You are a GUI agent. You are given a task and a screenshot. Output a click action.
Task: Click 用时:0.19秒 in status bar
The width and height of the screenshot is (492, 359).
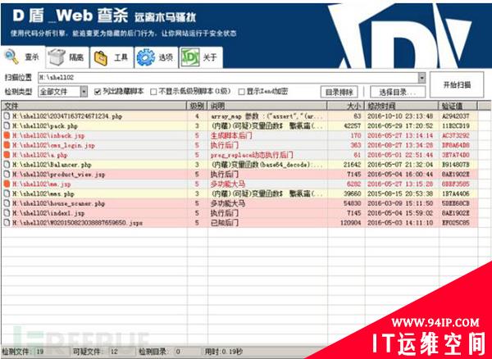pyautogui.click(x=223, y=352)
